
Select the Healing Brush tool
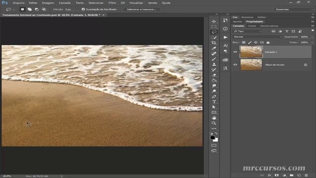214,53
